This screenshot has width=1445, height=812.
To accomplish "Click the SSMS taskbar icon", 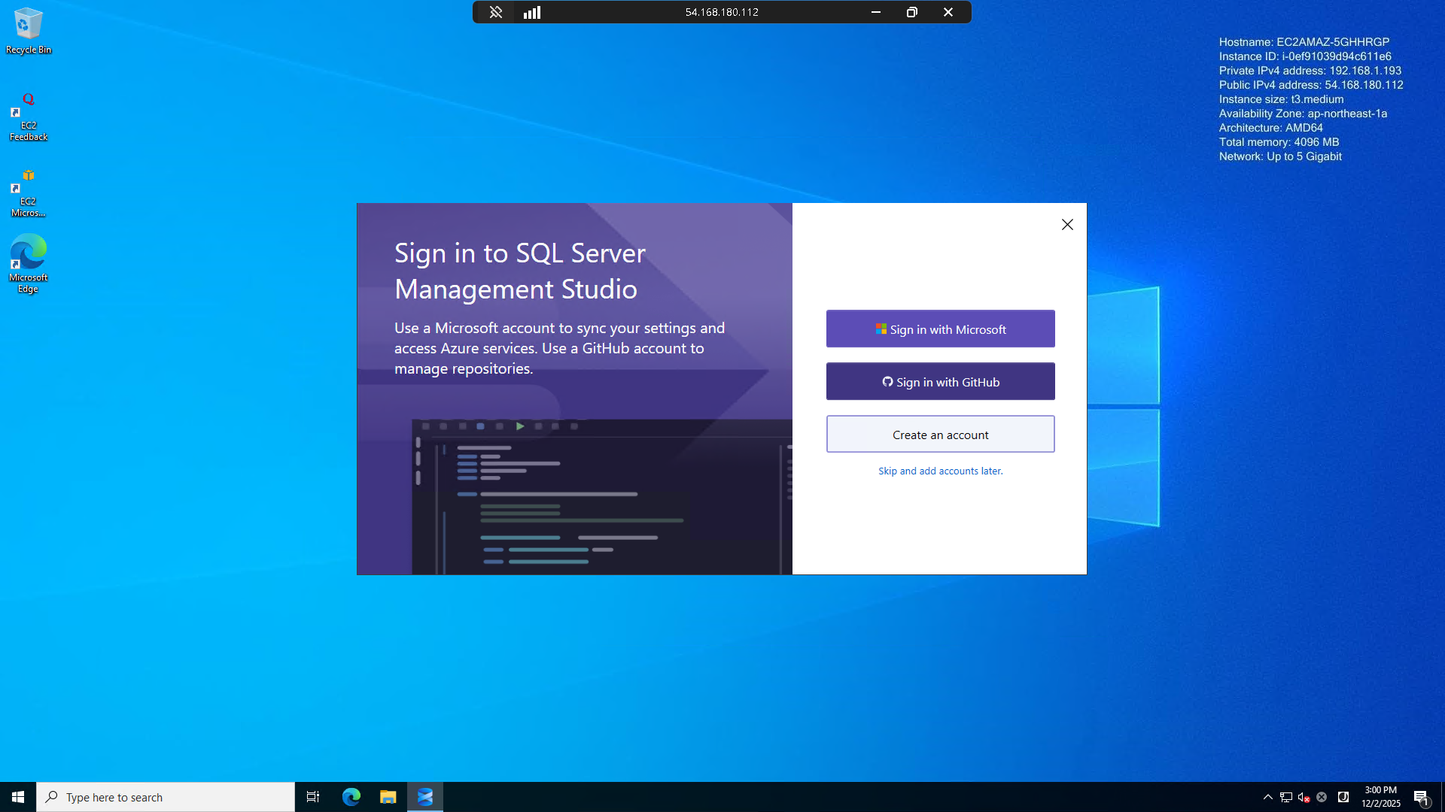I will 425,797.
